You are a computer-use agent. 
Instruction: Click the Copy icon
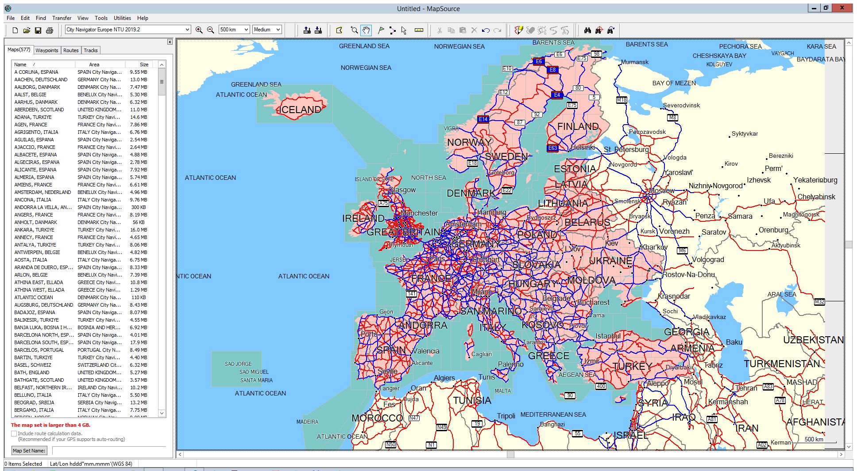(x=451, y=30)
